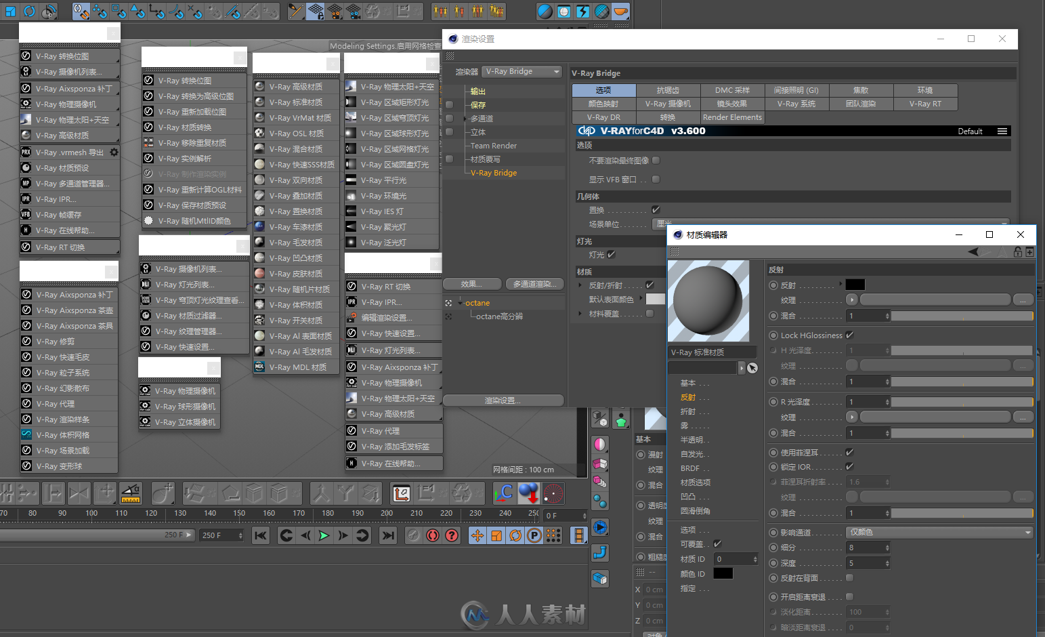The width and height of the screenshot is (1045, 637).
Task: Click V-Ray .vrmesh 导出 gear options icon
Action: pyautogui.click(x=114, y=152)
